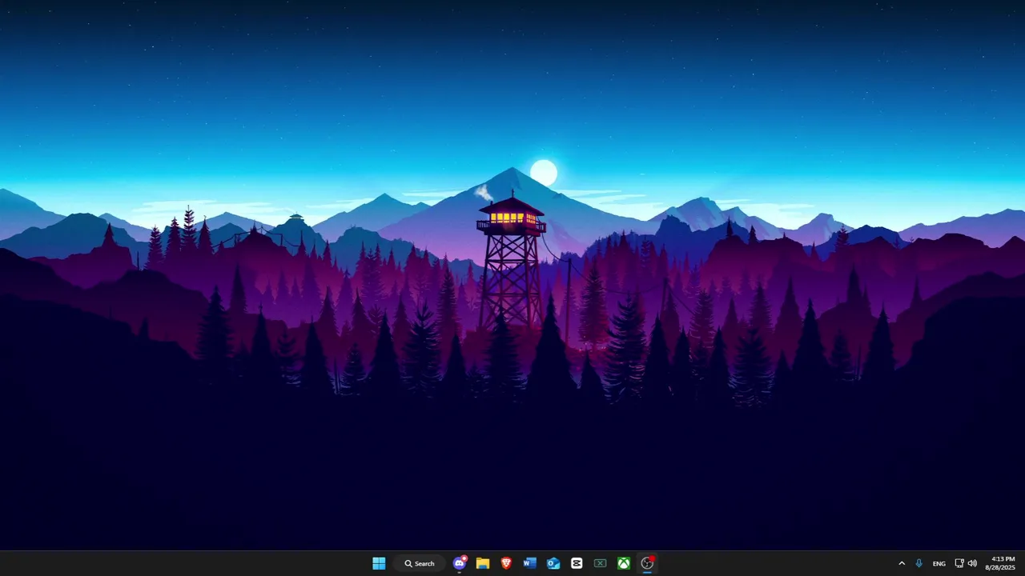Open Microsoft Word from the taskbar
Viewport: 1025px width, 576px height.
[529, 563]
